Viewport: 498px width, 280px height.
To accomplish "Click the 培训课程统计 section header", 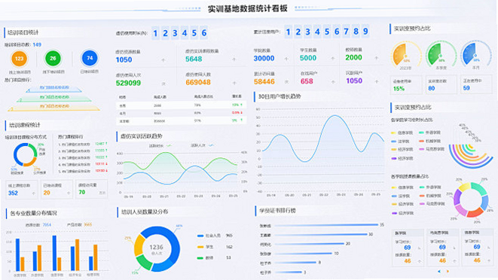I will point(25,125).
